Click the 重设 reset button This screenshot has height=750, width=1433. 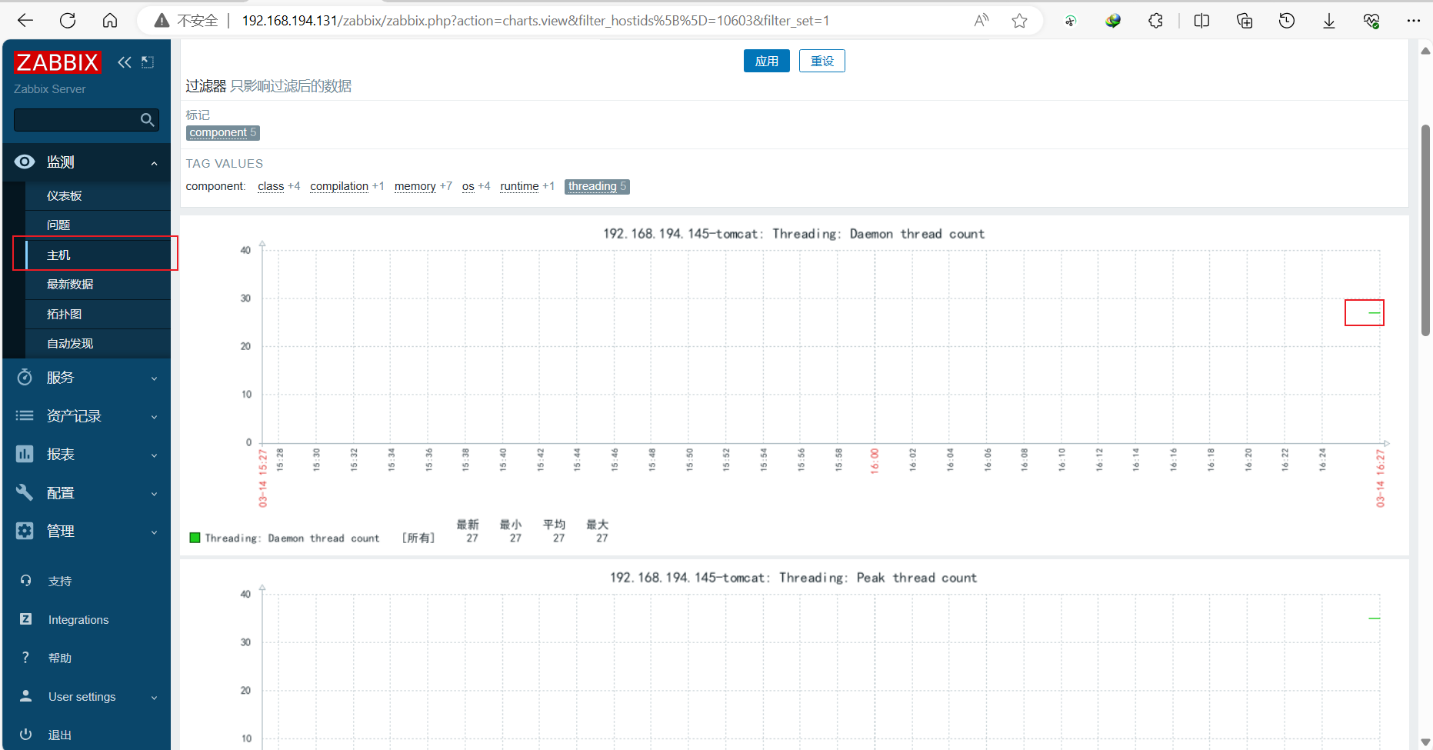[822, 61]
